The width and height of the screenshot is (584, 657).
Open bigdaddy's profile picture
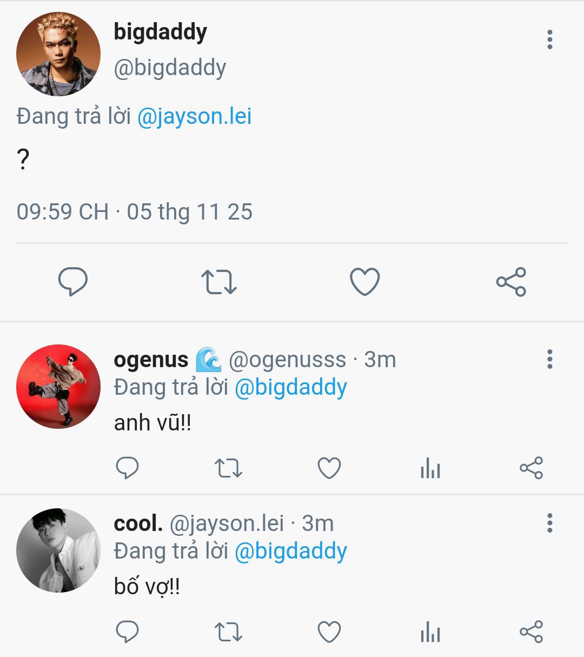point(58,54)
